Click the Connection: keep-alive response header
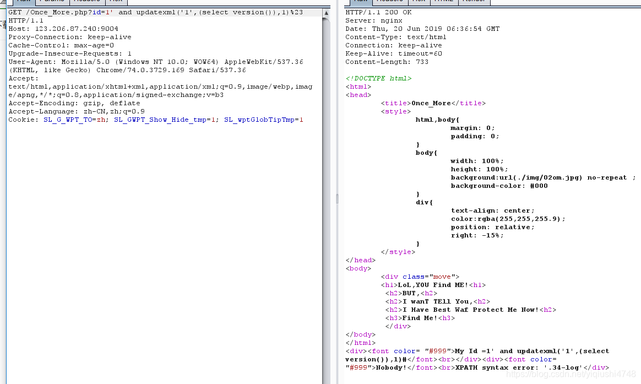Screen dimensions: 641x384 click(394, 45)
